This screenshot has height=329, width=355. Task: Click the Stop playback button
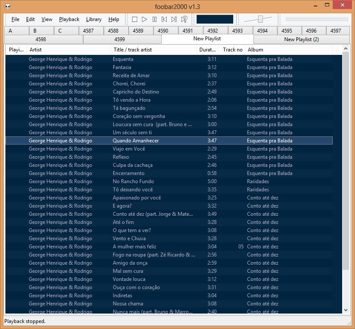click(135, 19)
